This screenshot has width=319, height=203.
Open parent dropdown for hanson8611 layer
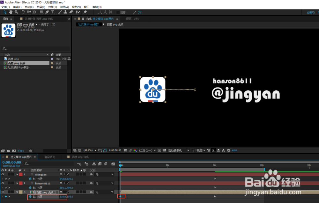(x=104, y=183)
